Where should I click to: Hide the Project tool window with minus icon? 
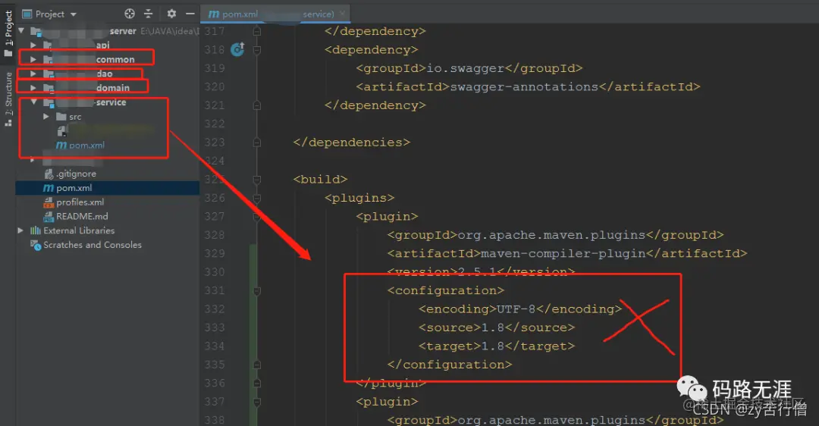190,14
